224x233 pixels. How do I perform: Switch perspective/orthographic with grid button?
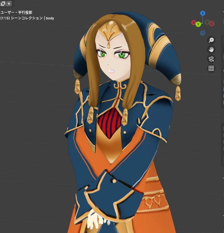click(x=211, y=68)
